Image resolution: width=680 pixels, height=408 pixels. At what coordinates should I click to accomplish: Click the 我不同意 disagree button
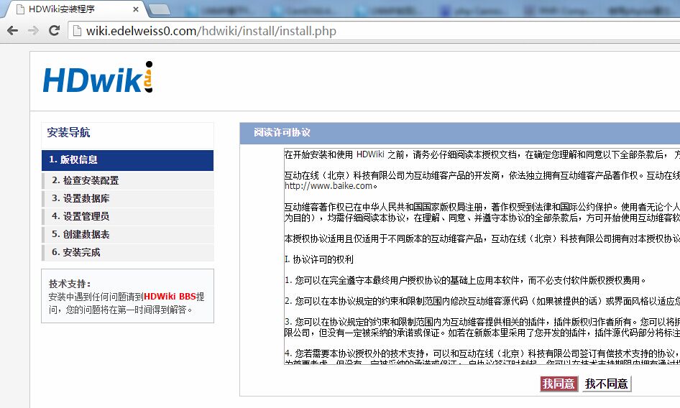pos(606,384)
